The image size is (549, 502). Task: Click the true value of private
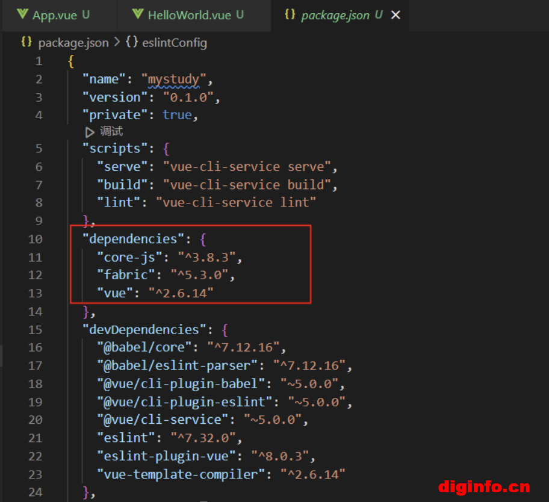click(177, 115)
